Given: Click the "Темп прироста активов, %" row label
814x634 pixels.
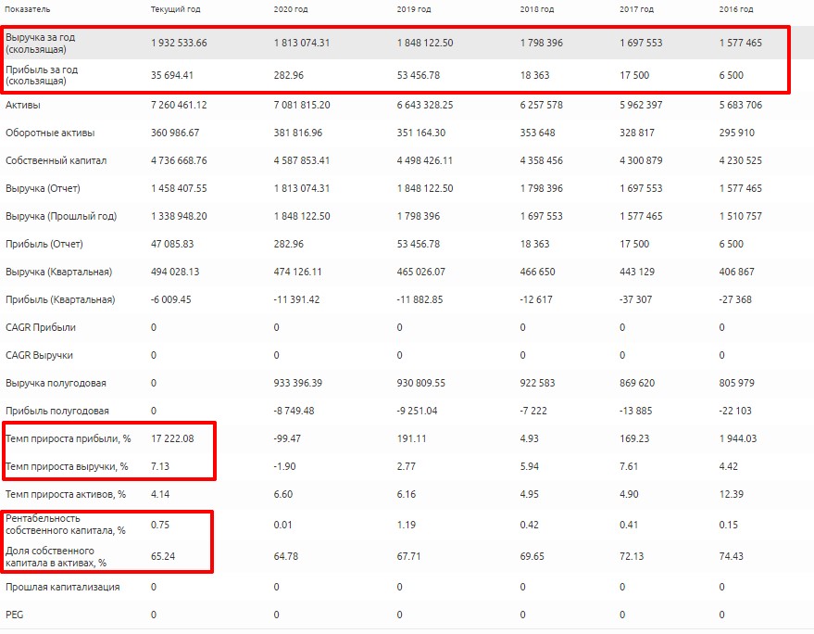Looking at the screenshot, I should pyautogui.click(x=62, y=494).
